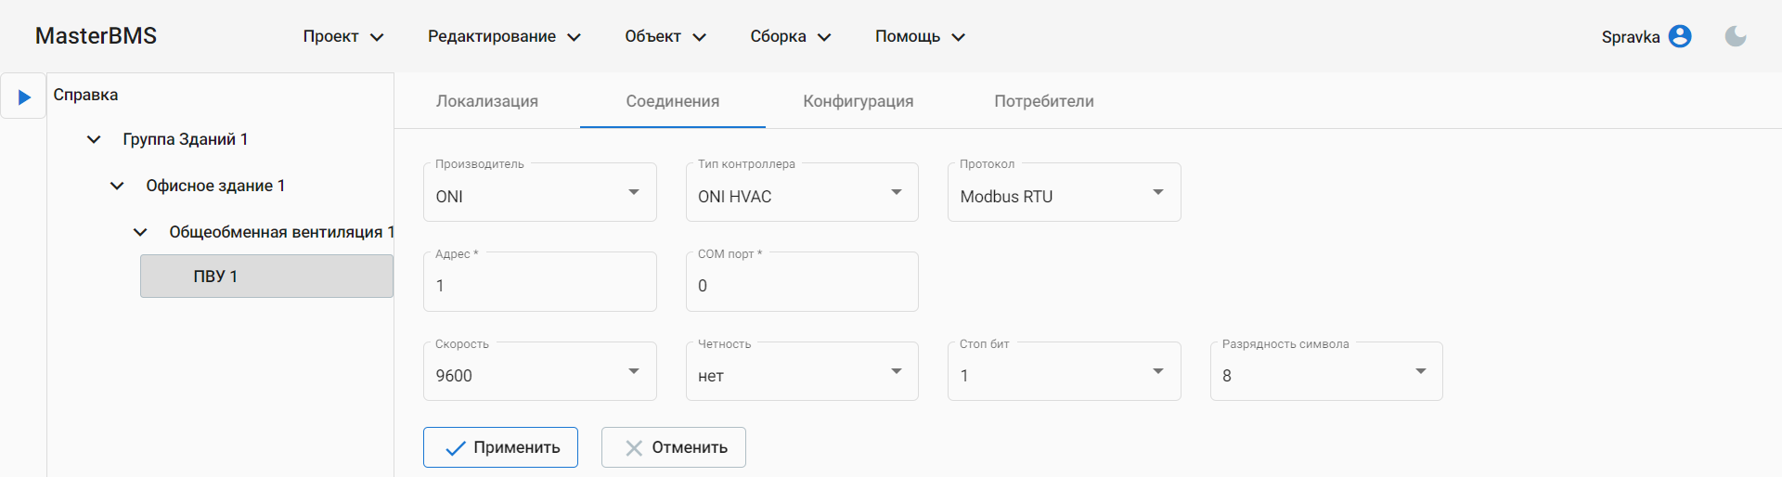Open the Объект menu
The width and height of the screenshot is (1782, 477).
coord(665,36)
